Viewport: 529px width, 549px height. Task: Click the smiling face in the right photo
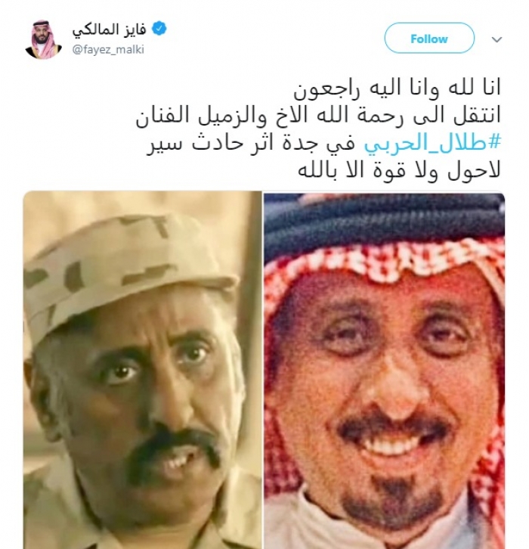click(388, 392)
